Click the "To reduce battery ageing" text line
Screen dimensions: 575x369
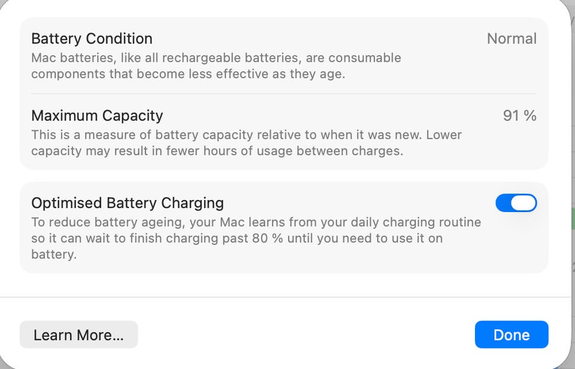coord(109,222)
